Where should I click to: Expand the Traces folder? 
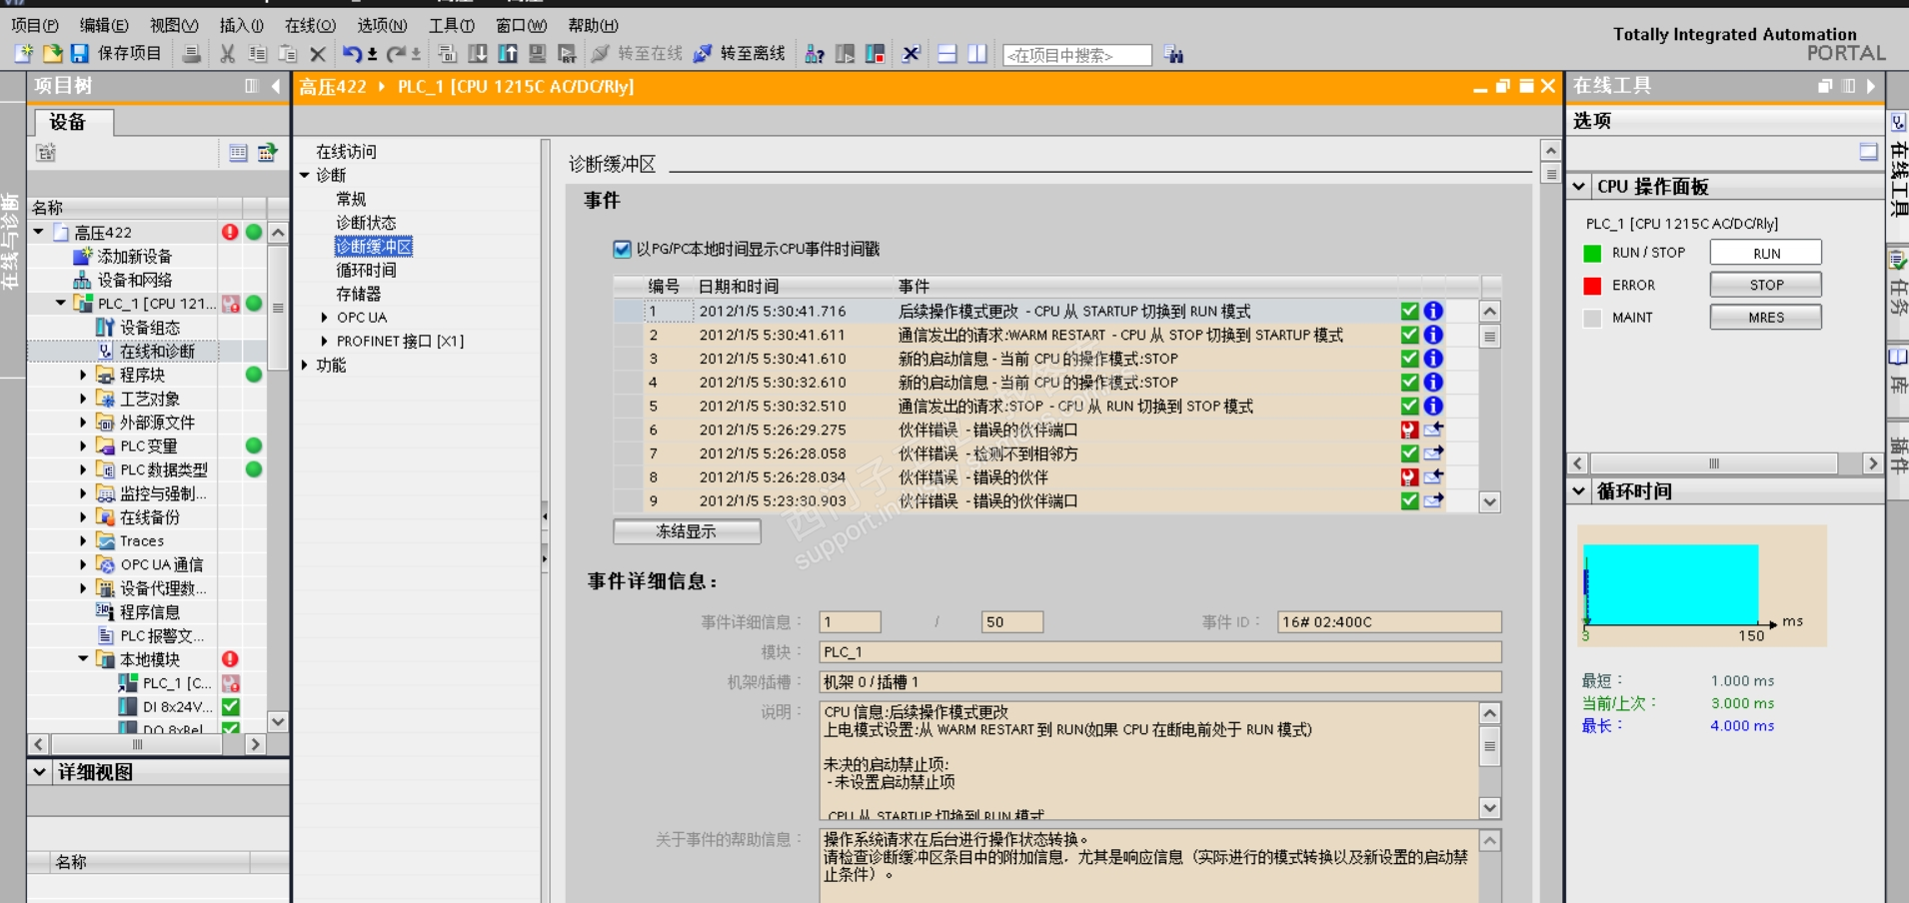[x=83, y=541]
